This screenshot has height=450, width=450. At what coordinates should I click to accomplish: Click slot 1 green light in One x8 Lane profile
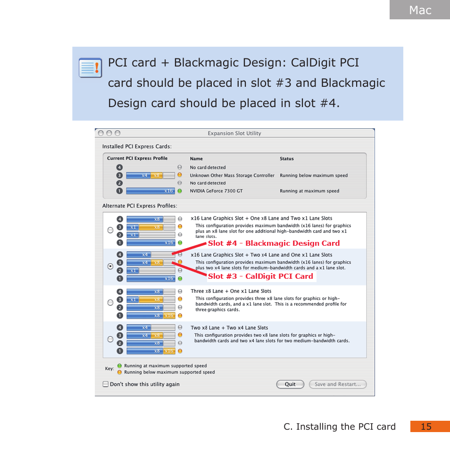coord(180,243)
